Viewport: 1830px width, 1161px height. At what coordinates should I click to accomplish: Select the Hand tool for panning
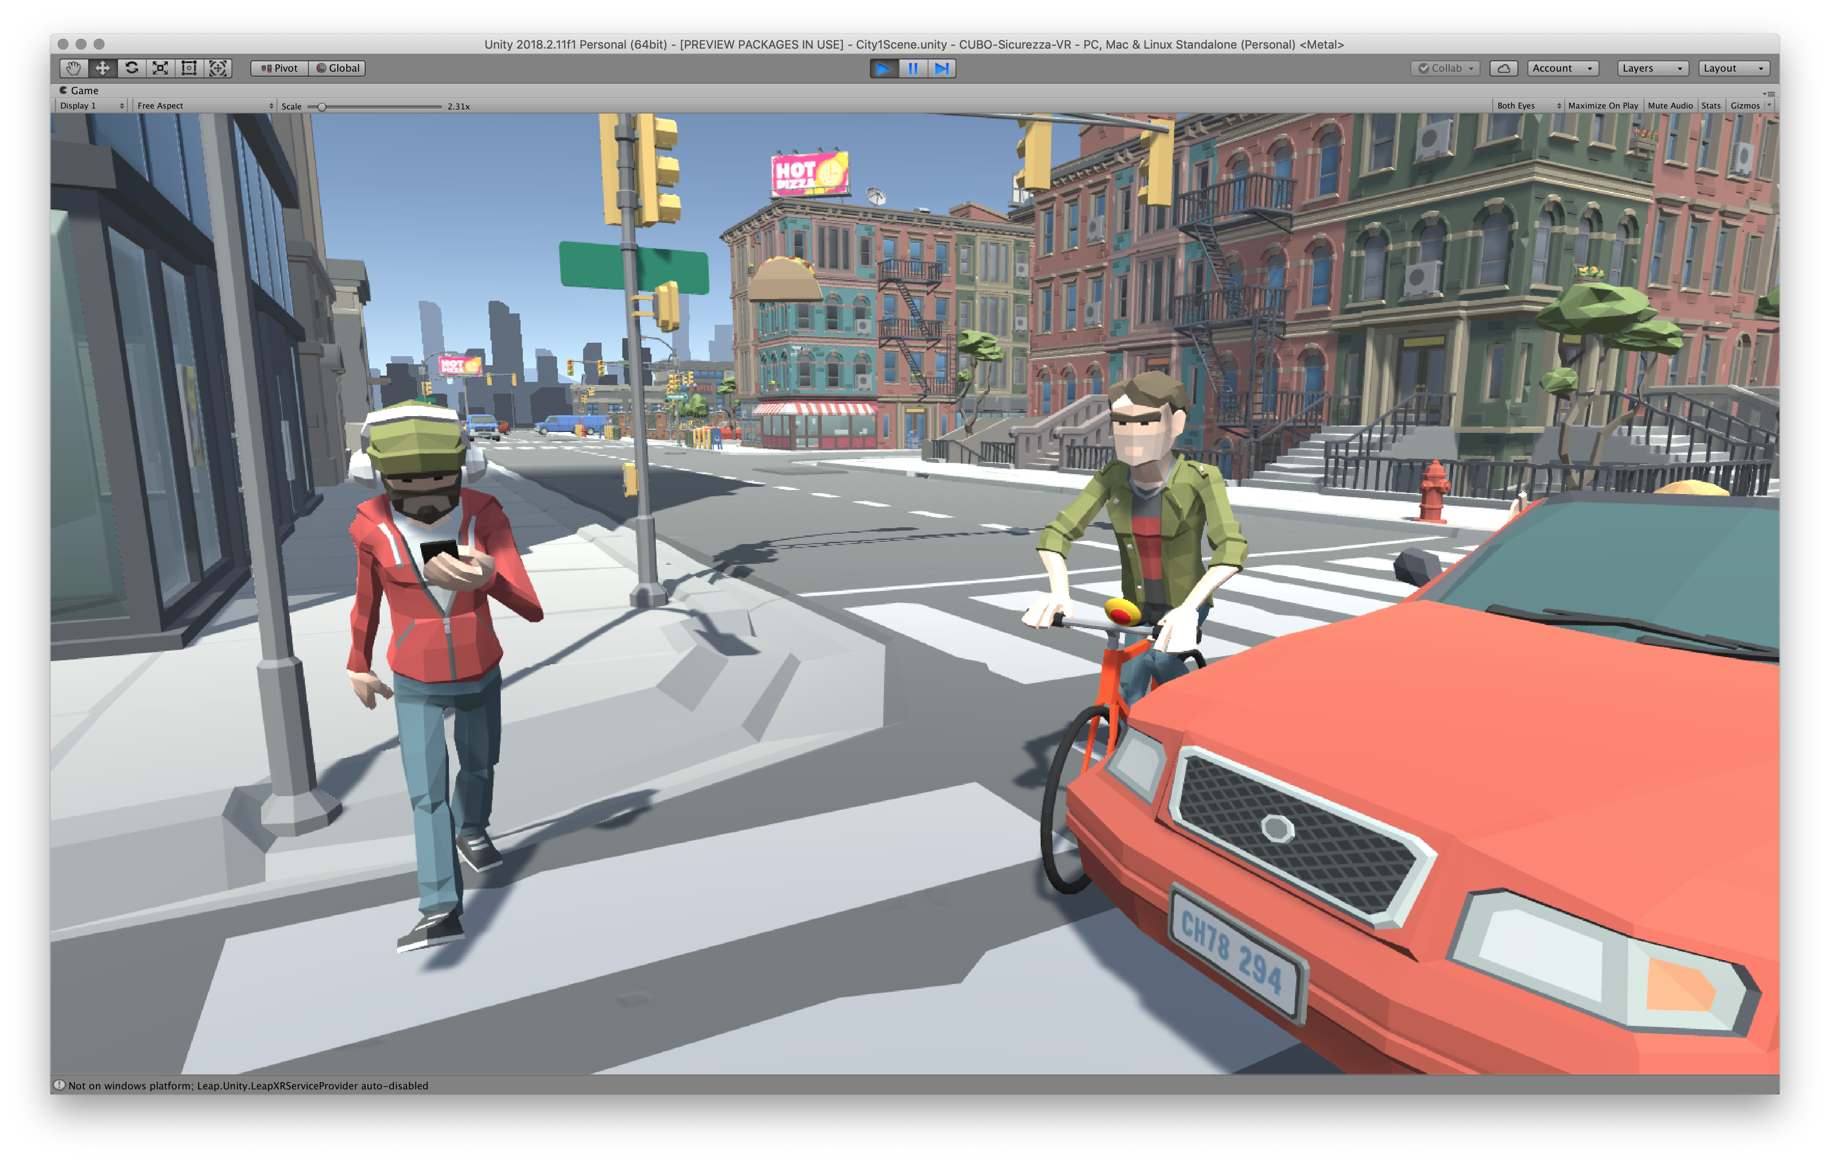73,68
